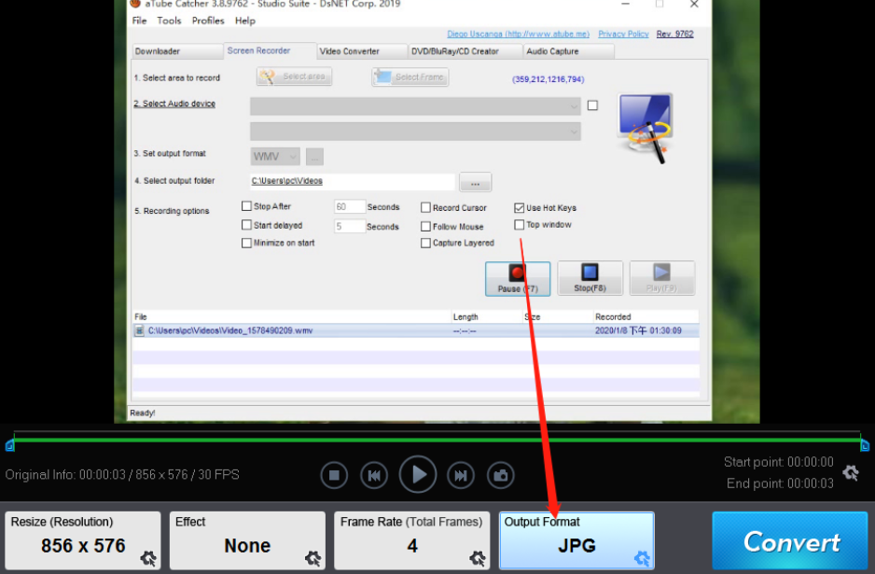875x574 pixels.
Task: Enable the Top window checkbox
Action: coord(519,224)
